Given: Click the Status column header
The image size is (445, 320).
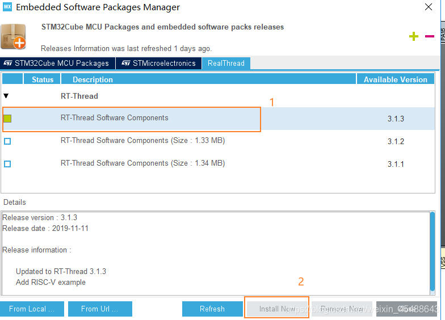Looking at the screenshot, I should tap(42, 79).
